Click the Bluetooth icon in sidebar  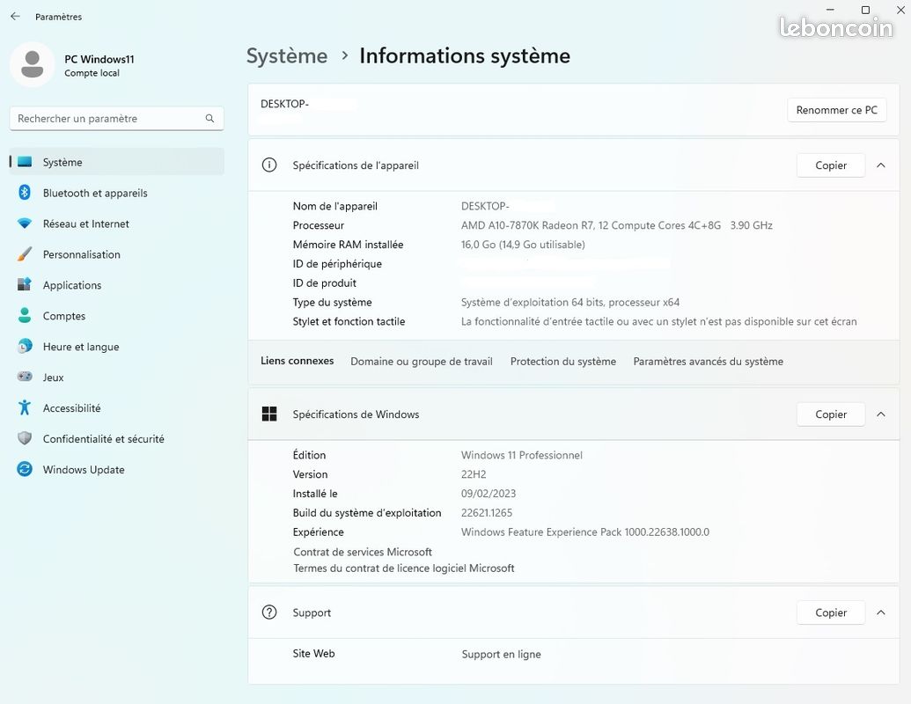click(x=25, y=192)
